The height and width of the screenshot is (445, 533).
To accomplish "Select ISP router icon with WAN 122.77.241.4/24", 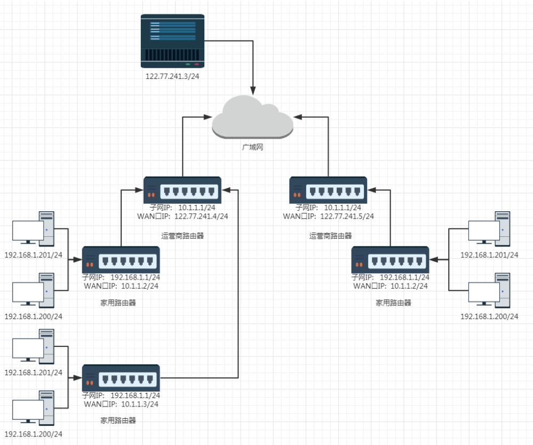I will click(x=182, y=190).
